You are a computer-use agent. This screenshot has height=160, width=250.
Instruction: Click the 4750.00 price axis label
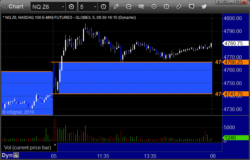[232, 83]
